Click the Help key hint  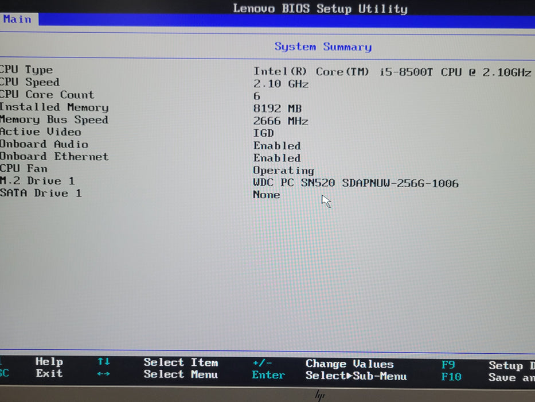point(49,362)
